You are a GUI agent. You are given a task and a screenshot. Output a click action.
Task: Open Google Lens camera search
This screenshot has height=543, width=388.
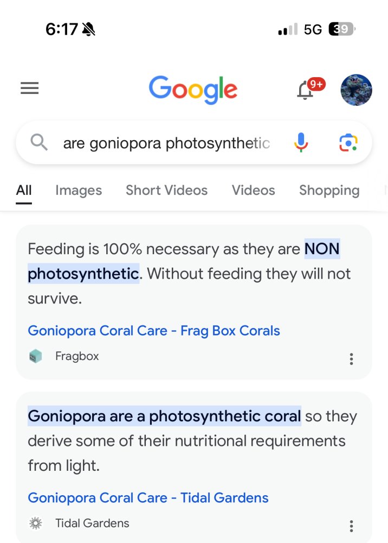click(348, 143)
